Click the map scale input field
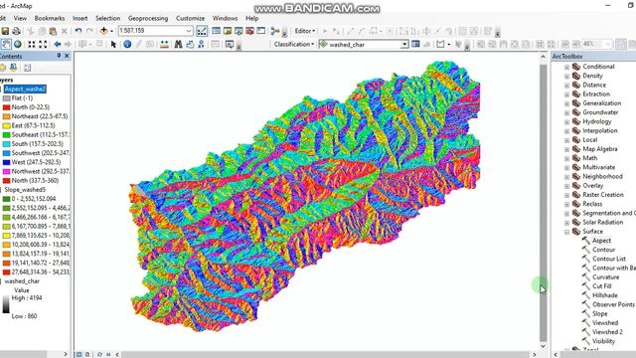This screenshot has height=358, width=636. (152, 31)
